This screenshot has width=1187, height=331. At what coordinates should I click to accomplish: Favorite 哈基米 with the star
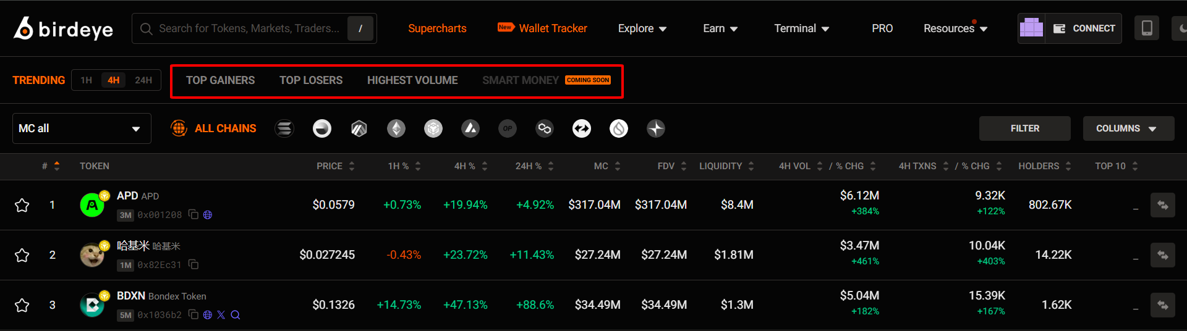point(22,255)
